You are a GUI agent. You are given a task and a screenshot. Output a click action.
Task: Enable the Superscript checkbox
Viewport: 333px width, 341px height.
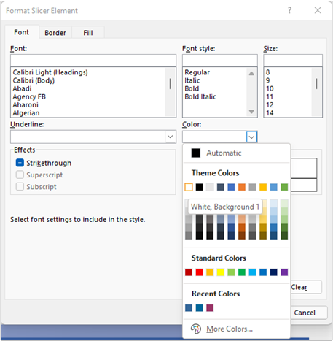20,175
